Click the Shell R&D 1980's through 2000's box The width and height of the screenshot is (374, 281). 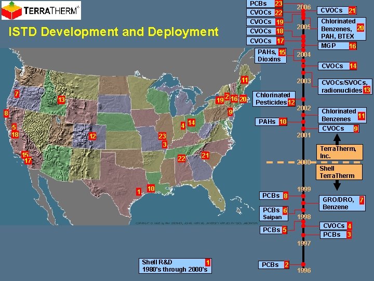(x=175, y=266)
